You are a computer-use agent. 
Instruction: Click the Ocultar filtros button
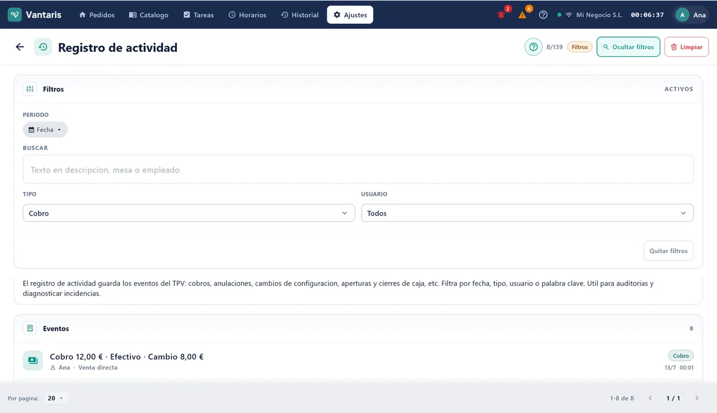629,47
